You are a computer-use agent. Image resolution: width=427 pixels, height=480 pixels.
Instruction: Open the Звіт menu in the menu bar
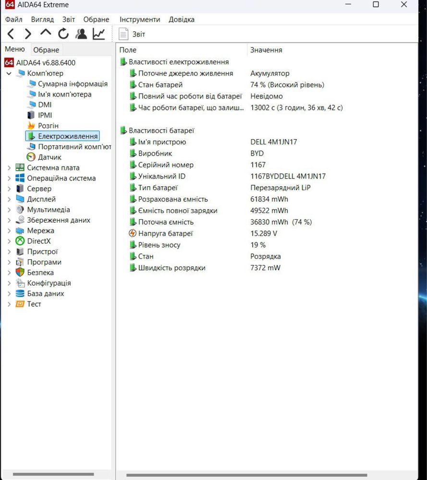[x=69, y=19]
